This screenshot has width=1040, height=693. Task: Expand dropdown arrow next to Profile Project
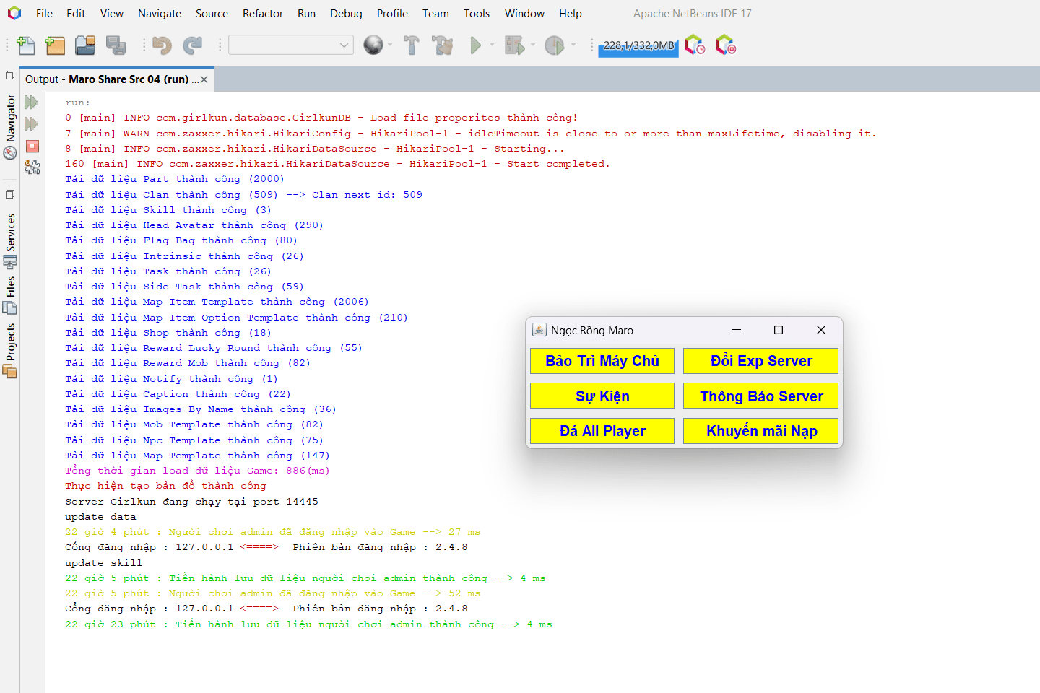(x=573, y=45)
